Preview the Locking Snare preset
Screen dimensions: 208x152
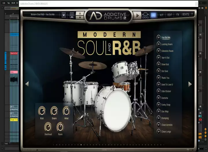click(158, 44)
